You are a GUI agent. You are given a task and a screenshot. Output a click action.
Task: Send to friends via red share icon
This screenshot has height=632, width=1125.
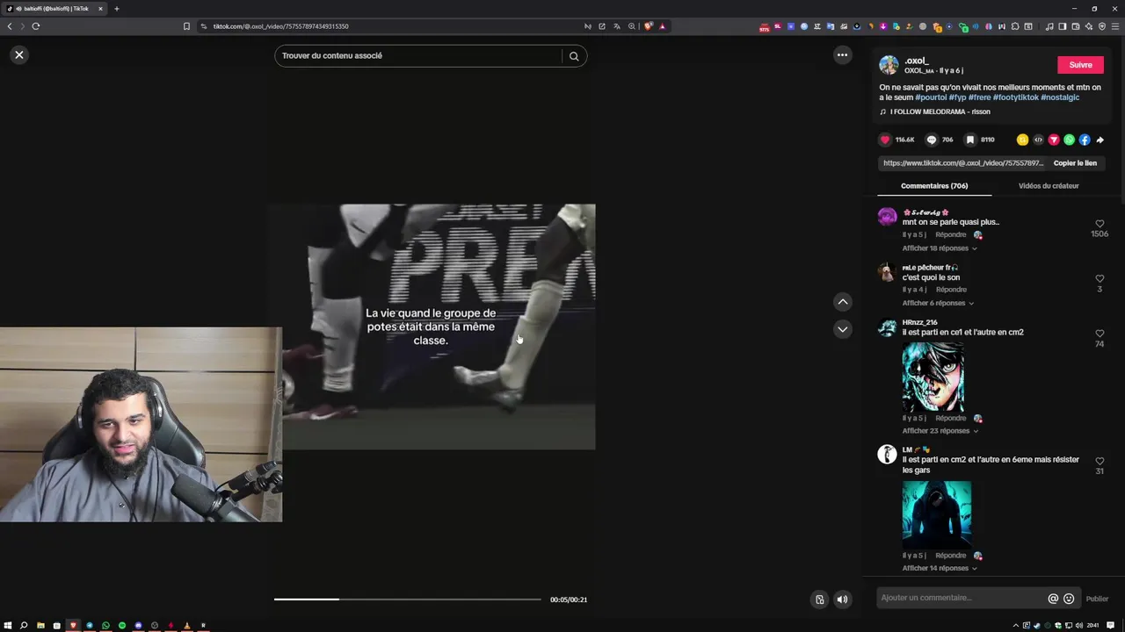tap(1054, 140)
